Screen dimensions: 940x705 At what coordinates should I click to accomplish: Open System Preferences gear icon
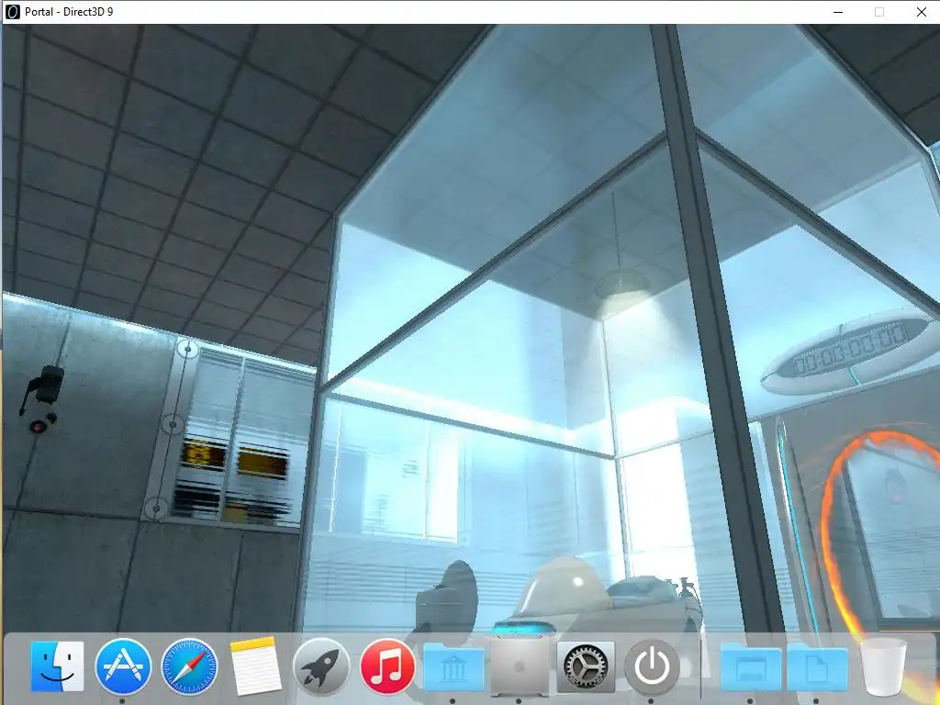pyautogui.click(x=586, y=666)
